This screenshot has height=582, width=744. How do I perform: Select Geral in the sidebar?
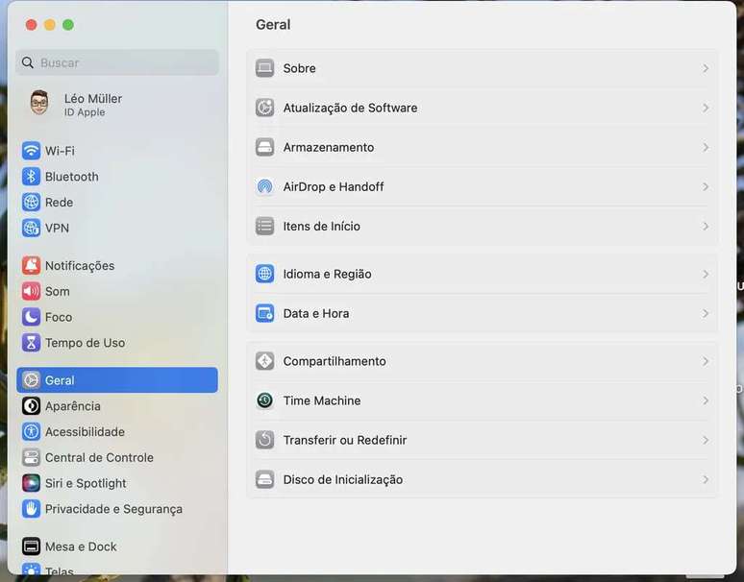(x=117, y=380)
